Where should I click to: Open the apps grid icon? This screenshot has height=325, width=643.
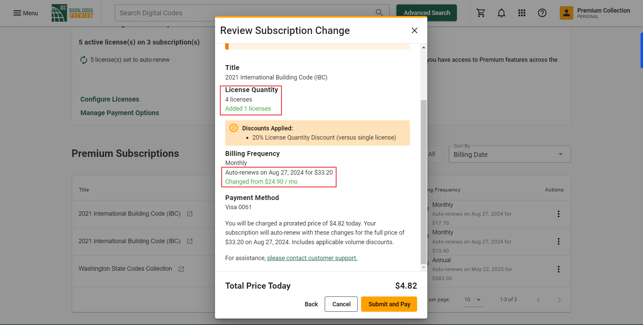tap(522, 13)
